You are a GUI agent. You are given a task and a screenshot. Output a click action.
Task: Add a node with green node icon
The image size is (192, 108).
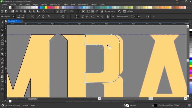19,16
